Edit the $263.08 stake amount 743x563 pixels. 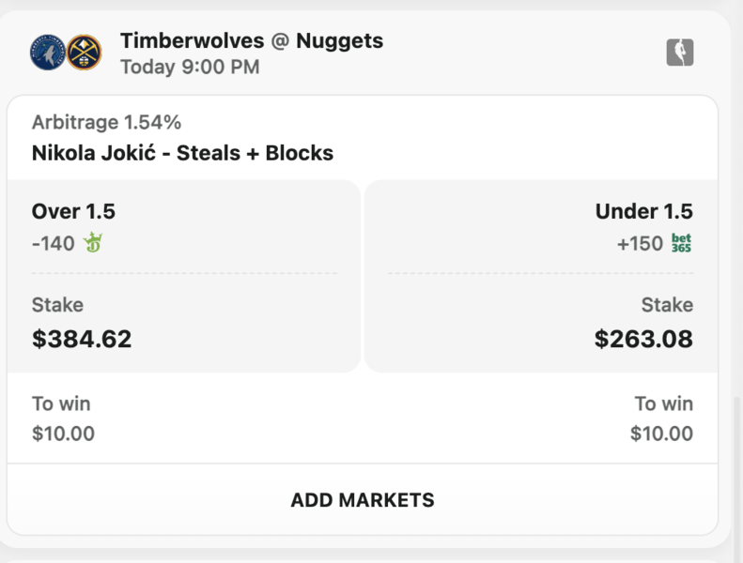pos(643,339)
